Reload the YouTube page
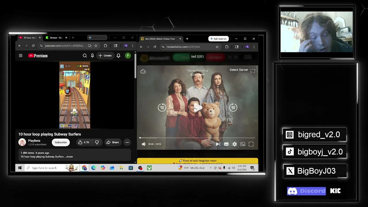Viewport: 368px width, 207px height. 33,46
